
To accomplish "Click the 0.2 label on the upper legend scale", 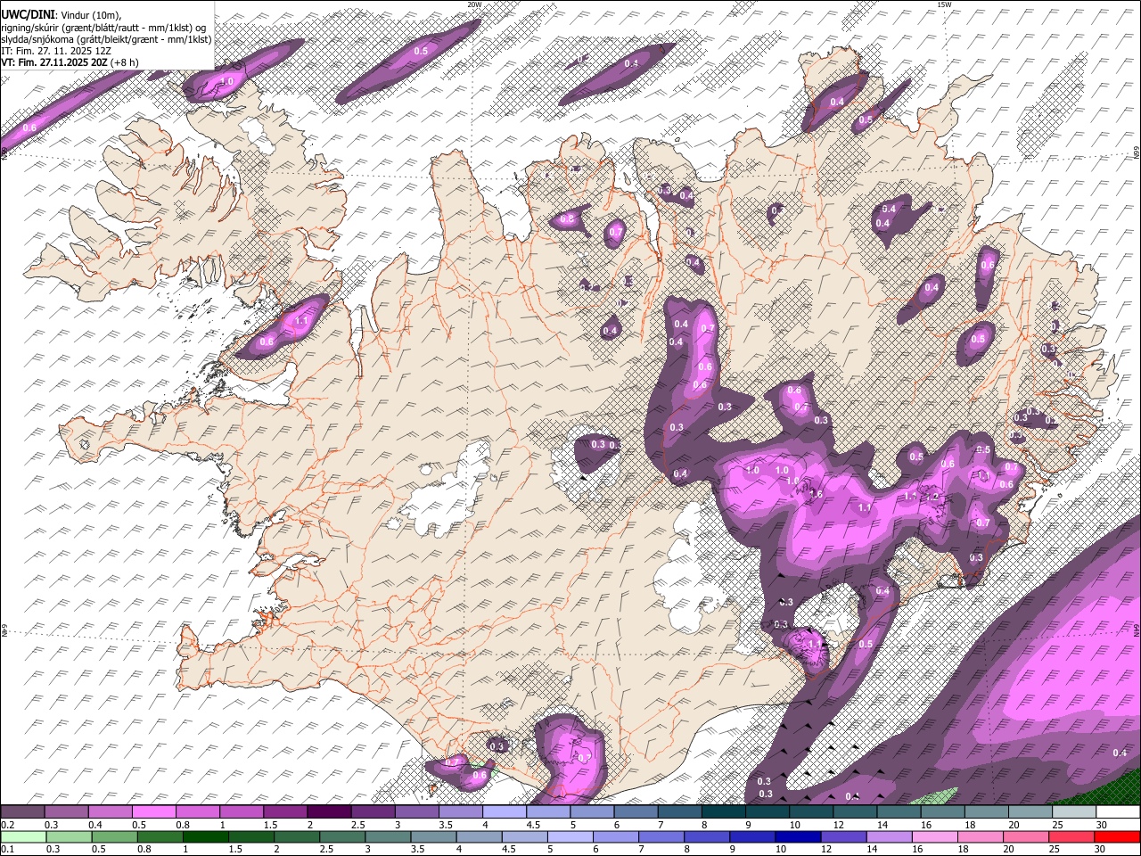I will [7, 825].
